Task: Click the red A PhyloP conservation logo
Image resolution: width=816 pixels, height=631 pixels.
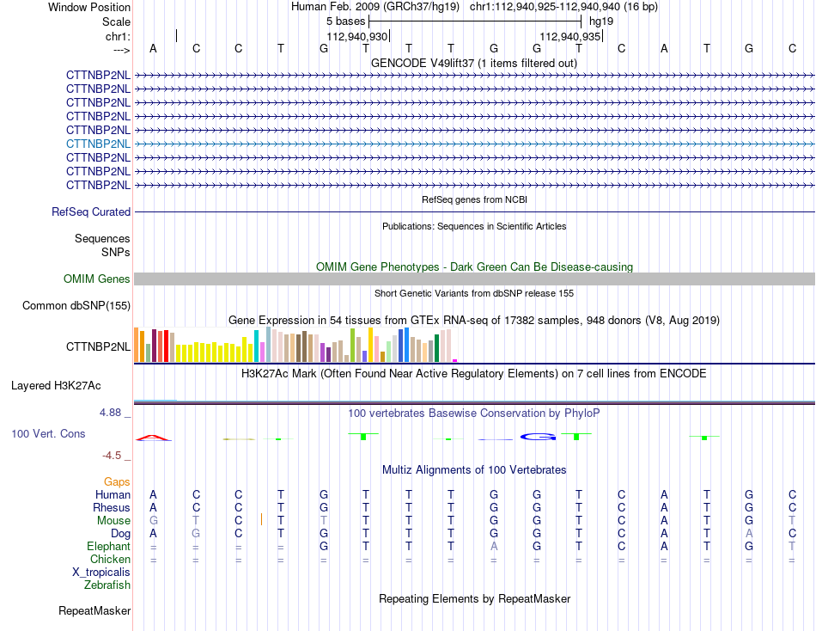Action: (153, 438)
